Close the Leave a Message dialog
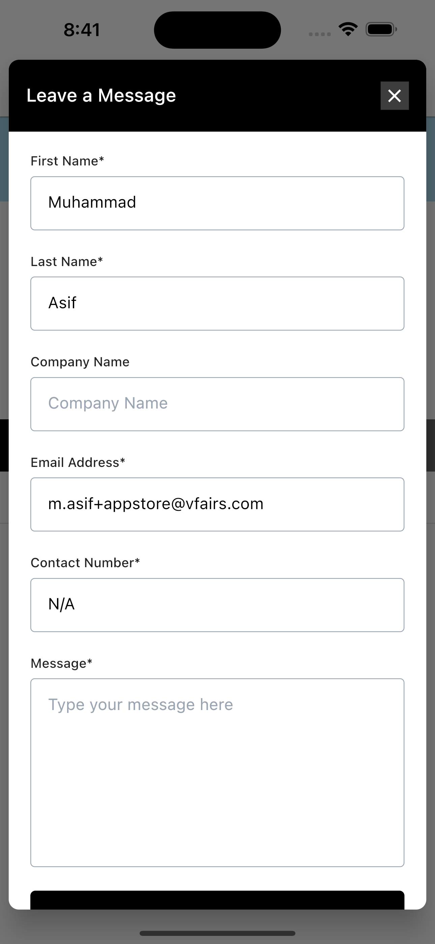 pyautogui.click(x=394, y=96)
